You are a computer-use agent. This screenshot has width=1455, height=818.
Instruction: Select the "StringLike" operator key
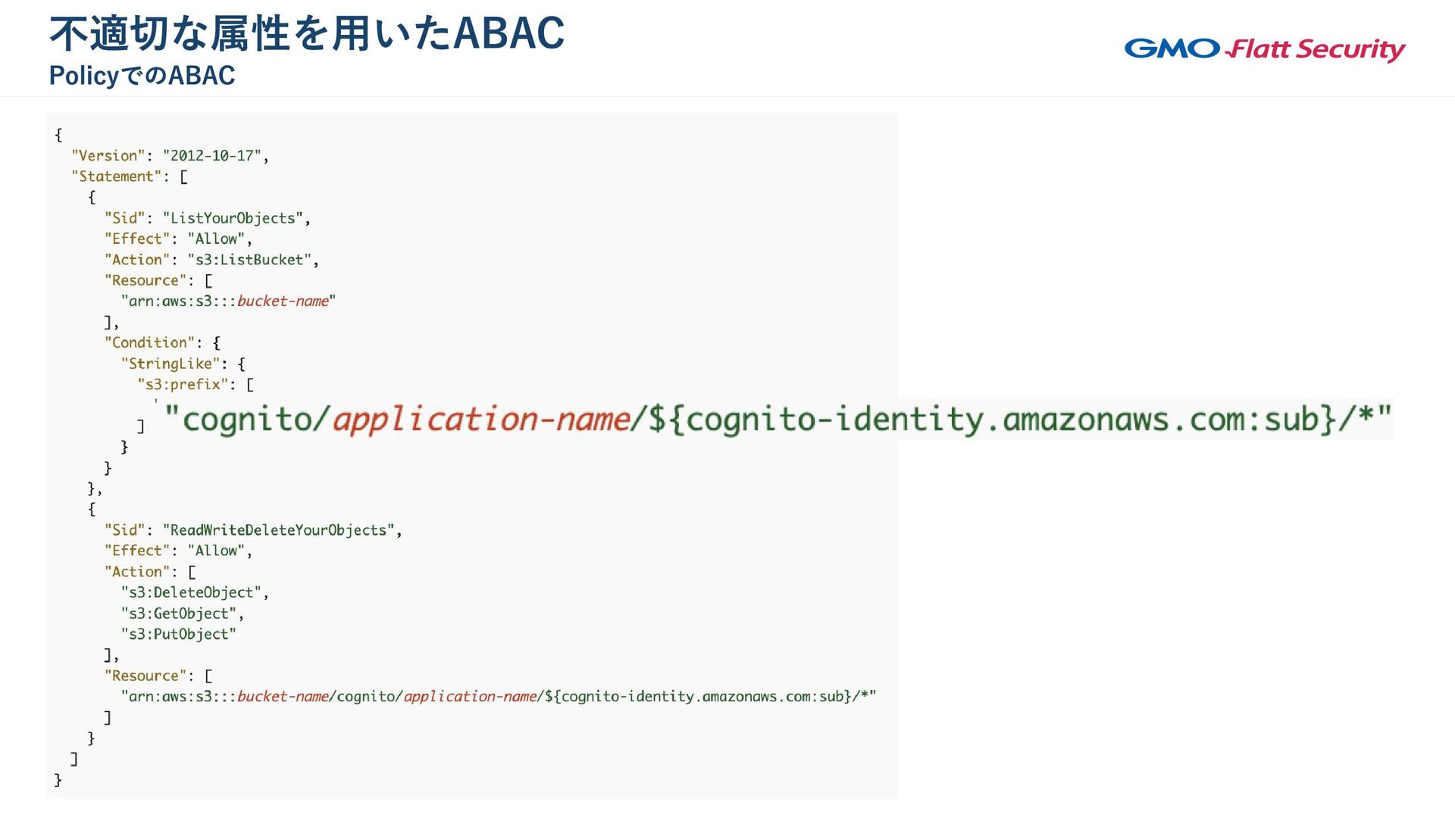tap(171, 364)
